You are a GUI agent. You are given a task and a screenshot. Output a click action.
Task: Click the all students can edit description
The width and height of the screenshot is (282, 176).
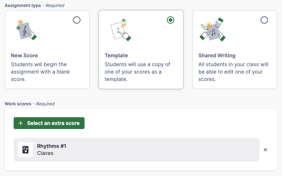coord(233,72)
